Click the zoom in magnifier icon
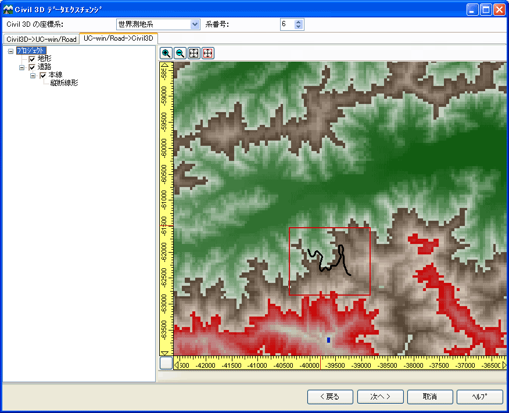 point(166,53)
